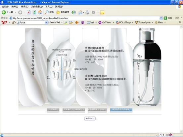Screen dimensions: 183x137
Task: Click price text NT$2,350
Action: click(x=90, y=90)
